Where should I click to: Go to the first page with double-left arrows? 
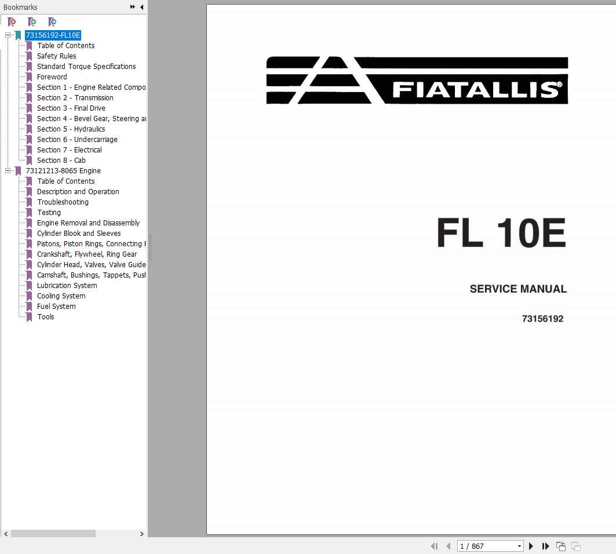[433, 546]
